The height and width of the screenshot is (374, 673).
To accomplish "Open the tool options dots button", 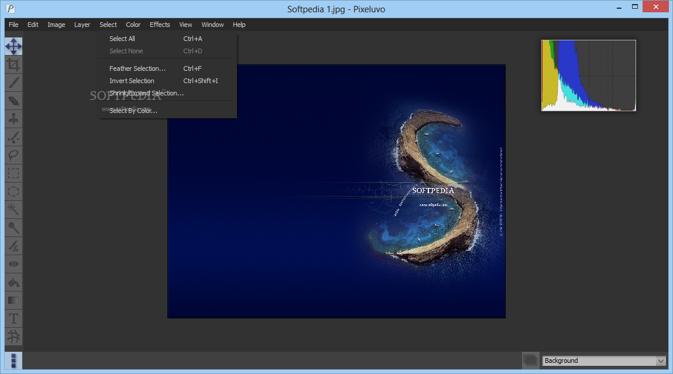I will point(13,361).
